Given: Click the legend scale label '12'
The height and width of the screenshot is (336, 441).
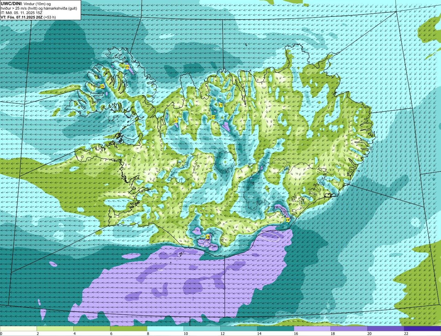Looking at the screenshot, I should (x=223, y=334).
